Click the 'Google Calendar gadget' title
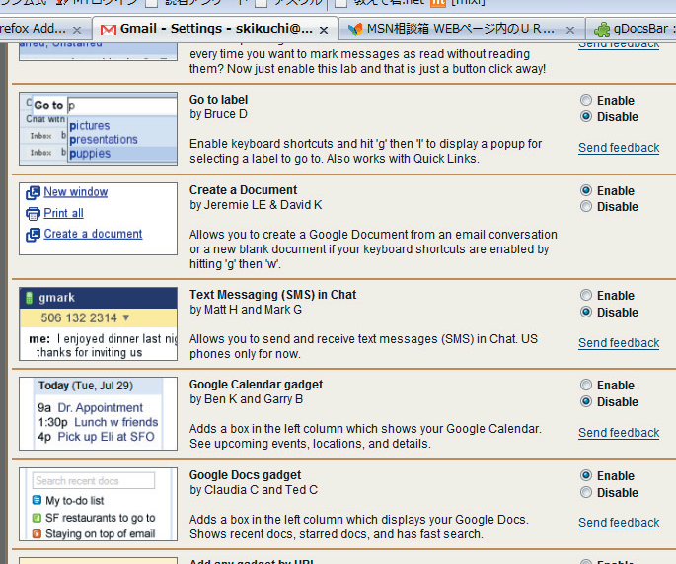Image resolution: width=676 pixels, height=564 pixels. tap(256, 385)
